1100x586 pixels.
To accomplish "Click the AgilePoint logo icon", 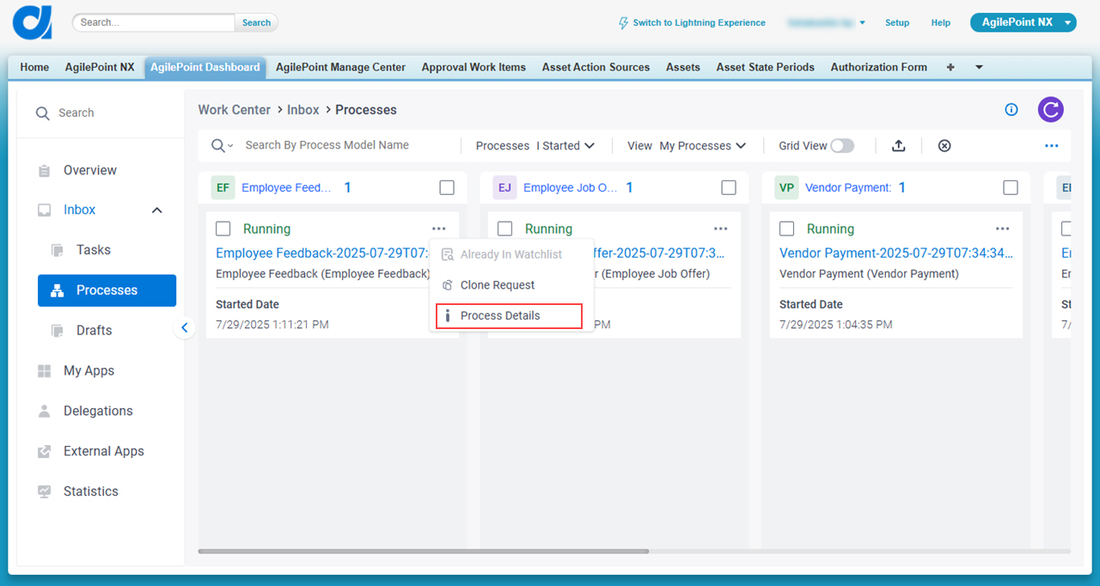I will point(33,22).
